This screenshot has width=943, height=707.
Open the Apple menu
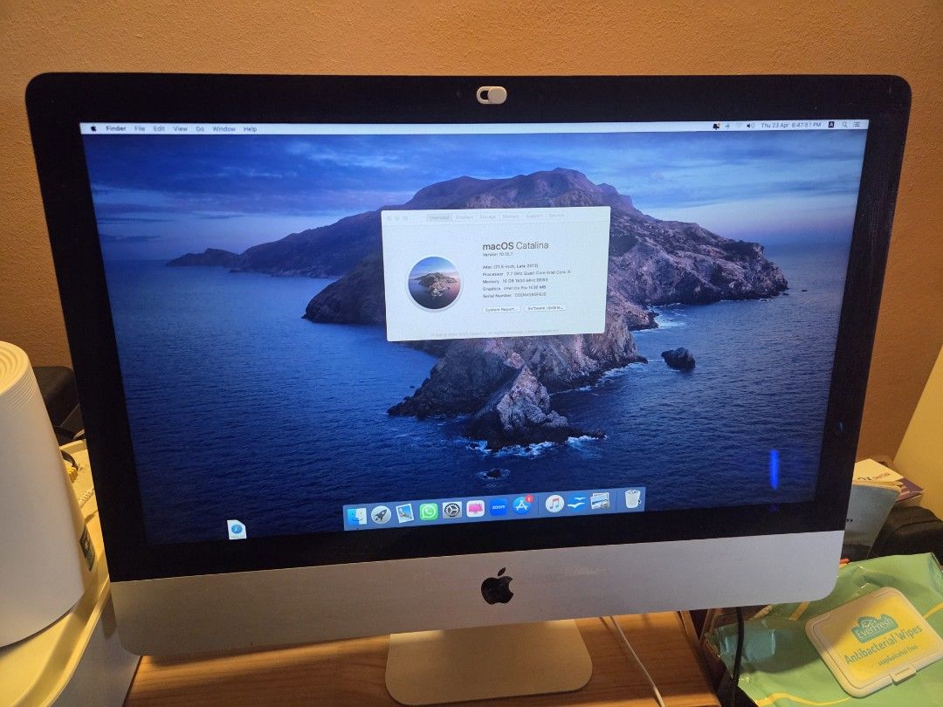[93, 128]
